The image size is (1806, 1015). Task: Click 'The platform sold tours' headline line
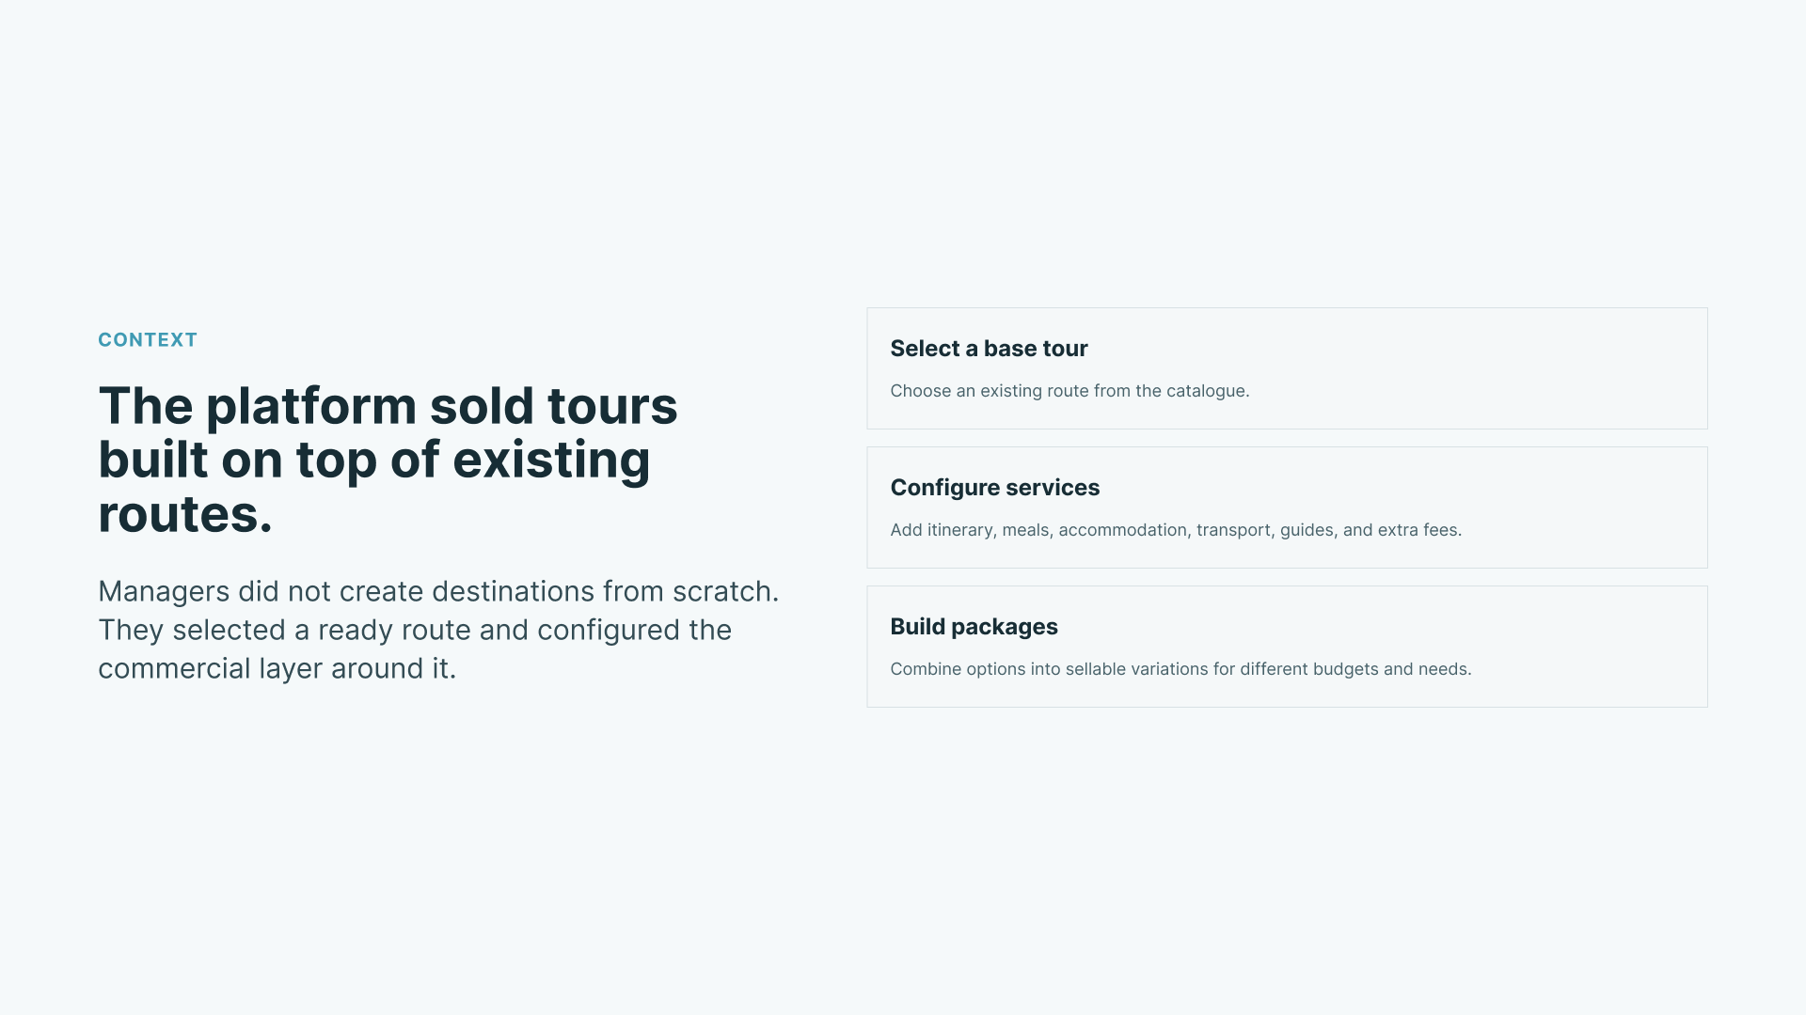[x=388, y=406]
